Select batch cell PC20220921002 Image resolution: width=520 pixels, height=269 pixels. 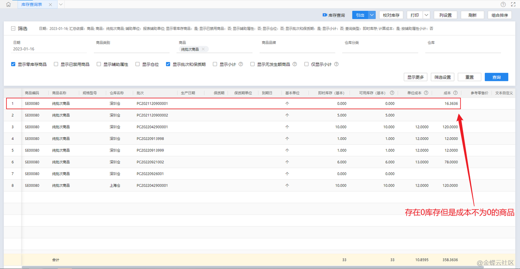tap(150, 162)
